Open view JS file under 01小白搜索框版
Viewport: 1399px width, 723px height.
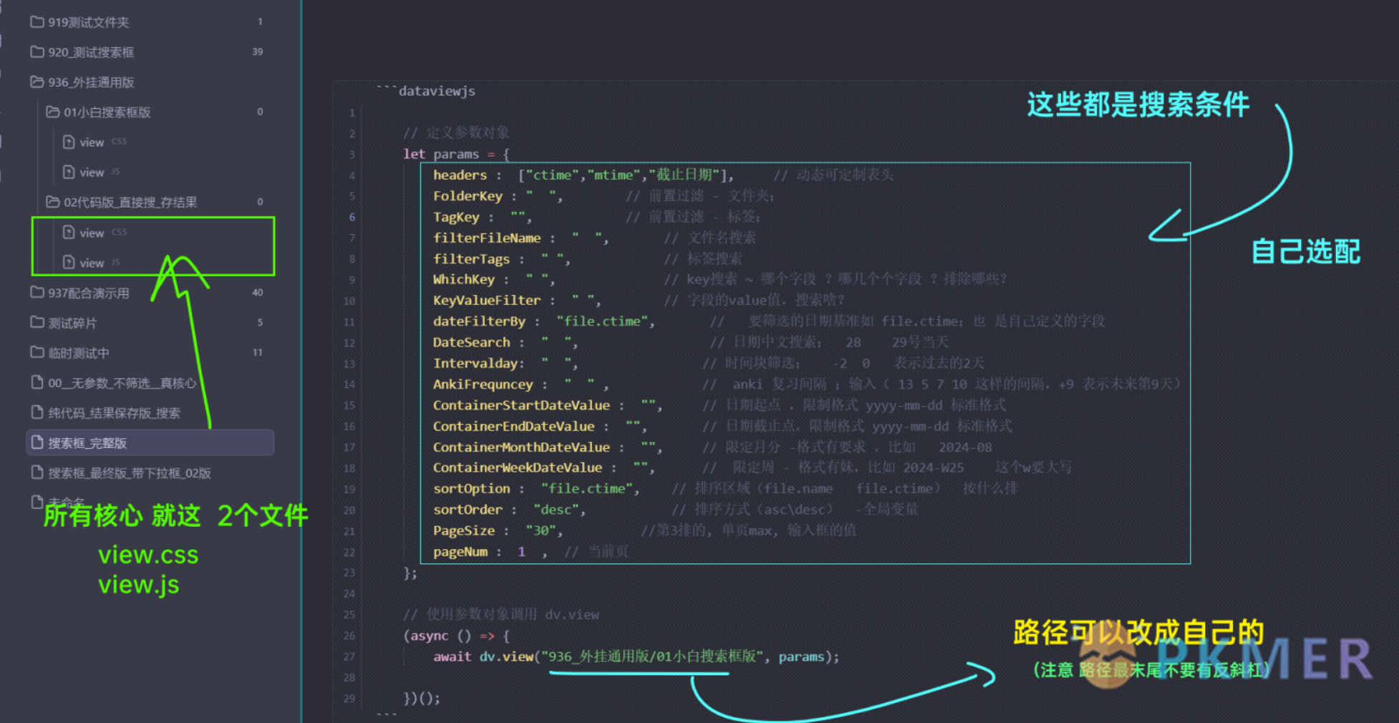[91, 173]
